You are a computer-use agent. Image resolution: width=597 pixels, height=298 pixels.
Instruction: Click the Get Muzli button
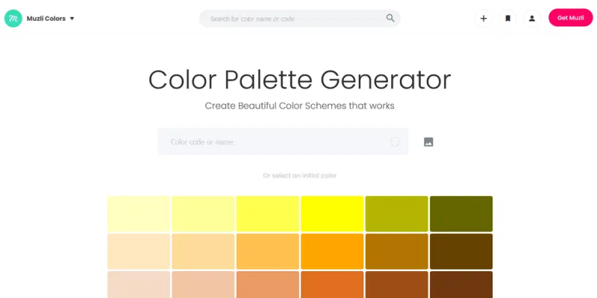570,18
